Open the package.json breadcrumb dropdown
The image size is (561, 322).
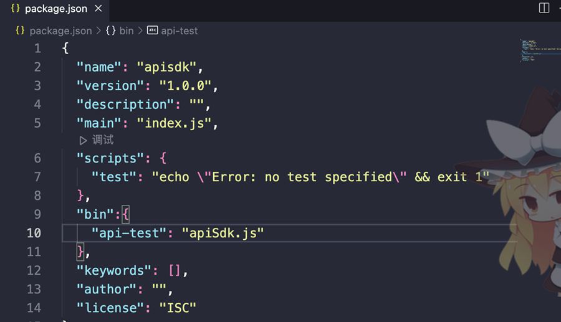pyautogui.click(x=60, y=31)
